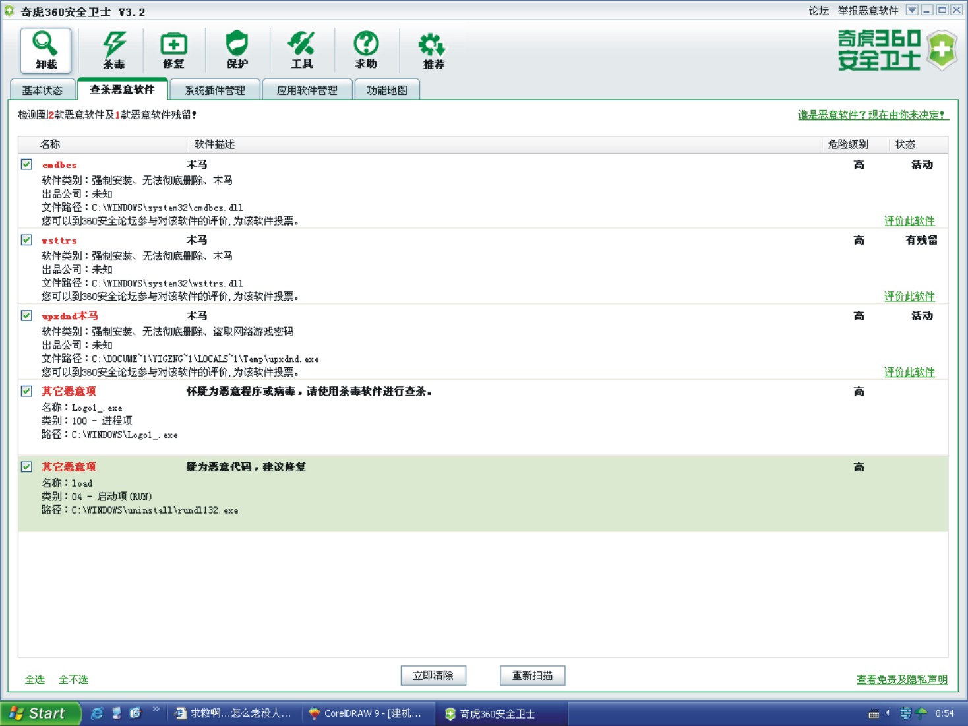
Task: Uncheck the Logo1_.exe malicious item checkbox
Action: [x=26, y=391]
